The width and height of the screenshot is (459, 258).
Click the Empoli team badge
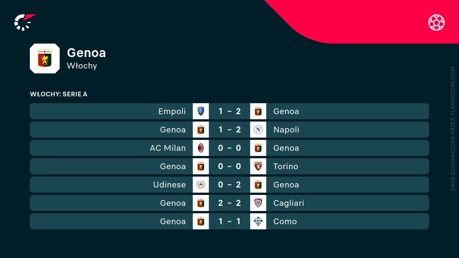(201, 111)
